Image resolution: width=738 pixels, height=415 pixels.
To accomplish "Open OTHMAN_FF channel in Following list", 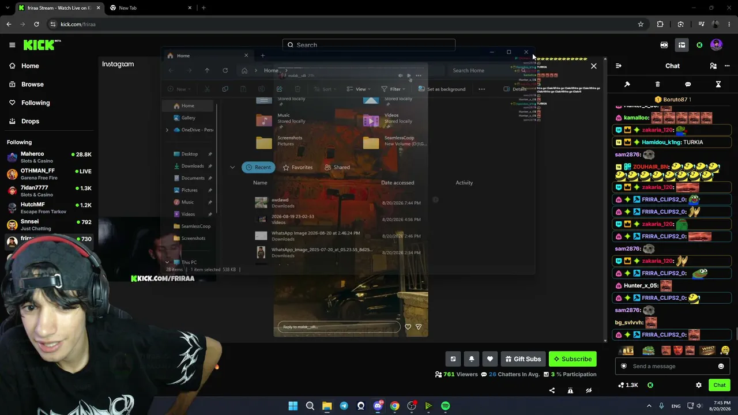I will tap(49, 173).
